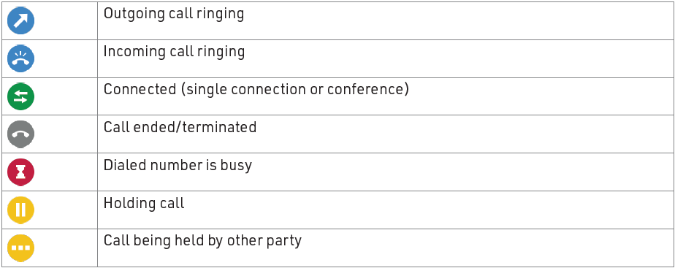
Task: Click the 'Call ended/terminated' description
Action: [x=180, y=127]
